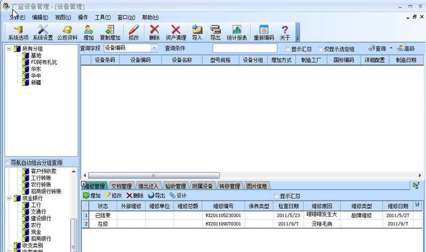The image size is (426, 252).
Task: Click the 导入 toolbar icon
Action: (197, 33)
